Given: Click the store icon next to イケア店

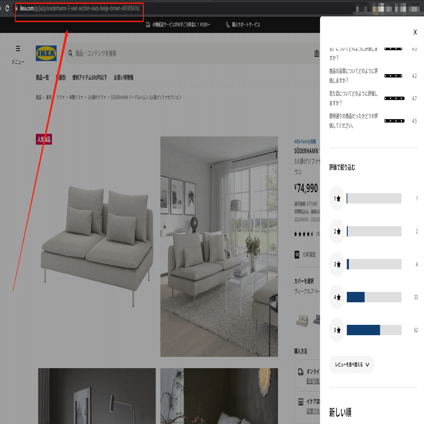Looking at the screenshot, I should pos(301,402).
